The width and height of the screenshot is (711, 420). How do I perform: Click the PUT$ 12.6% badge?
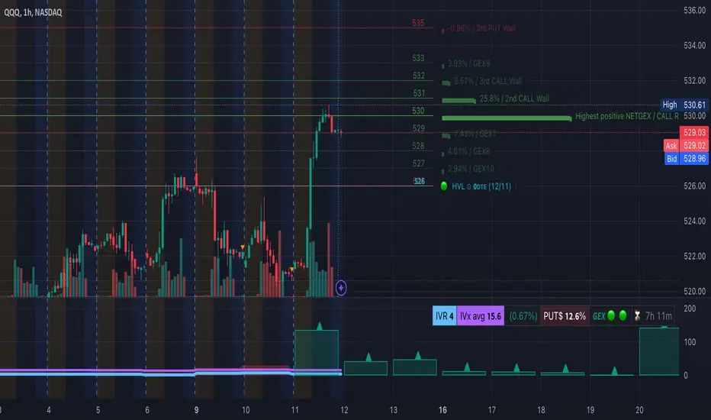[565, 316]
